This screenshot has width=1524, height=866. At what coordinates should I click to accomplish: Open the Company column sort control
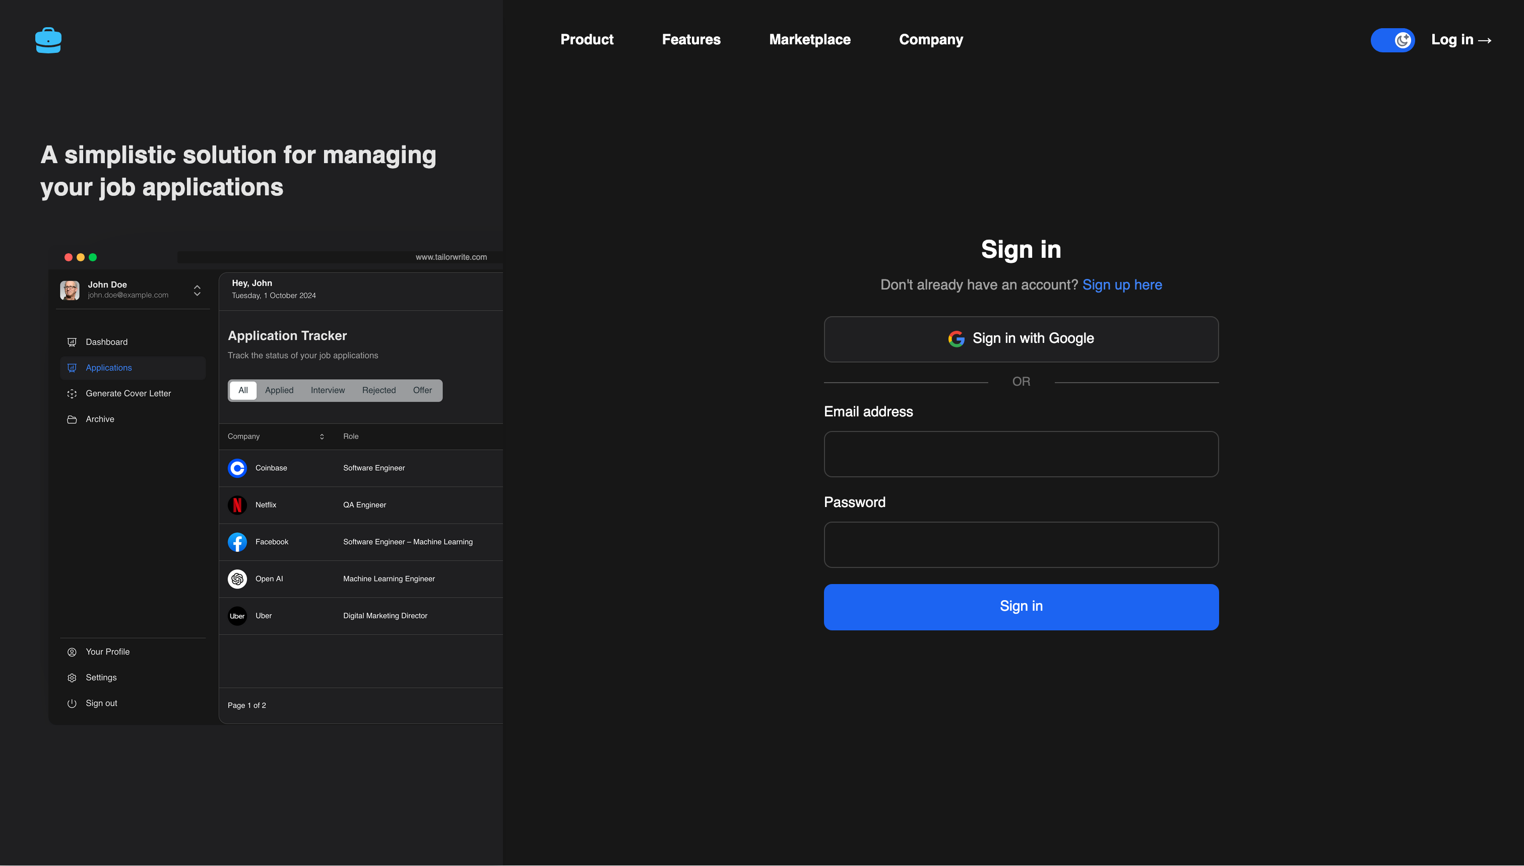322,436
